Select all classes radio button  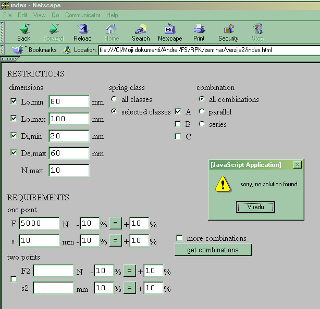(x=114, y=99)
